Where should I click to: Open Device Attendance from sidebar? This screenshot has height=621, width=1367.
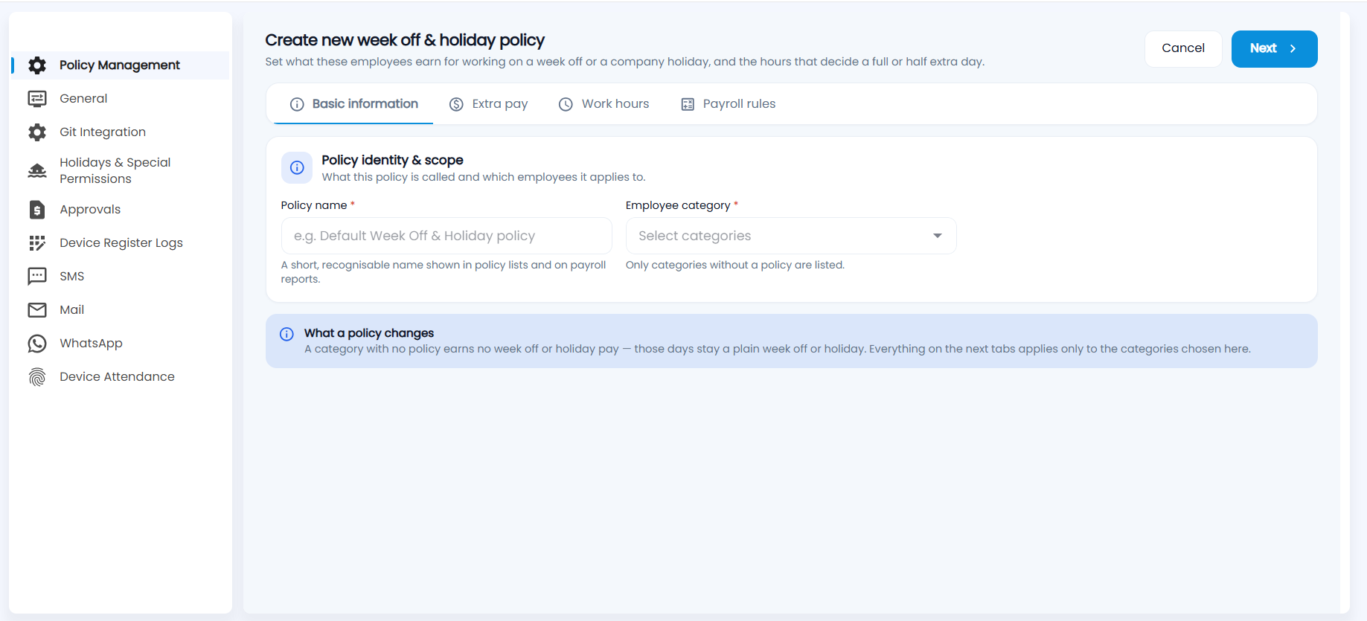click(119, 377)
